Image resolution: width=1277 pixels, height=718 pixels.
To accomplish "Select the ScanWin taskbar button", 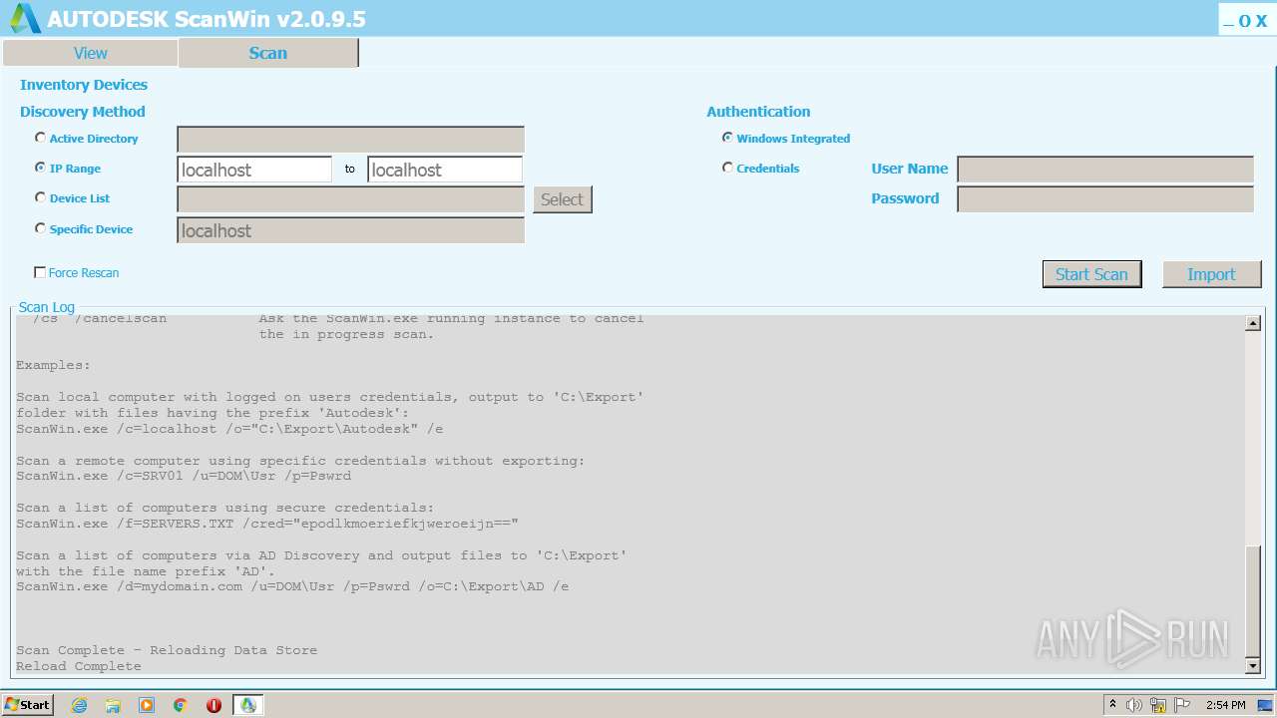I will click(x=248, y=705).
